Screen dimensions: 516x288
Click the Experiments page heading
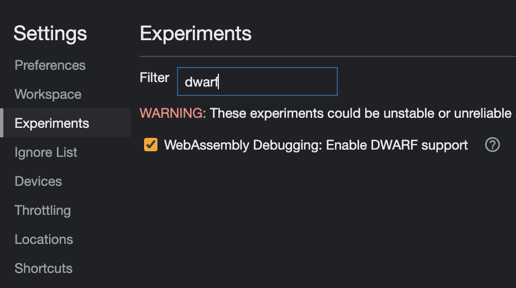pos(195,33)
